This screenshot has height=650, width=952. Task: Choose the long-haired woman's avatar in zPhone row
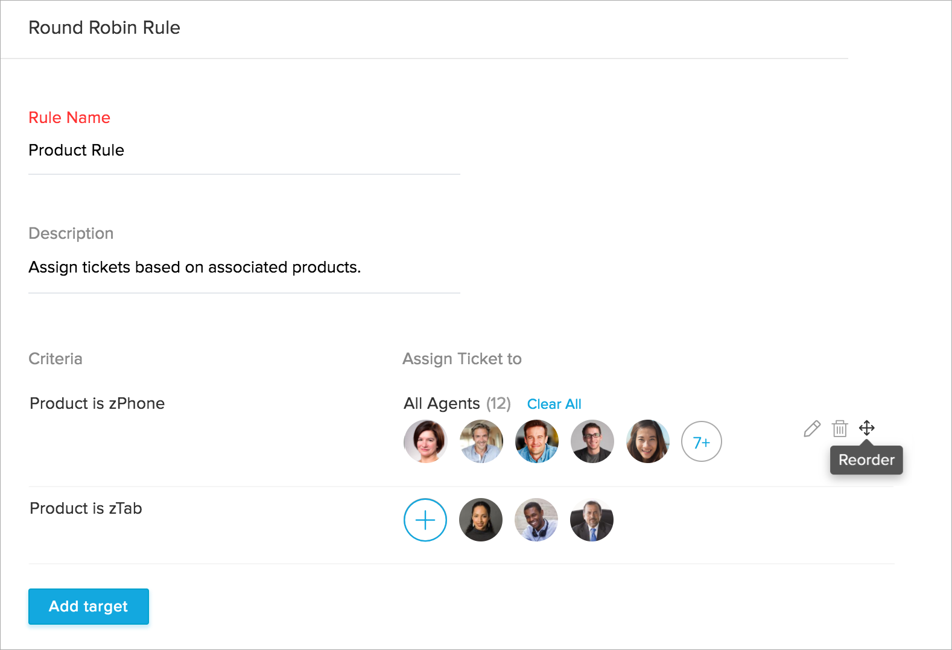tap(648, 441)
